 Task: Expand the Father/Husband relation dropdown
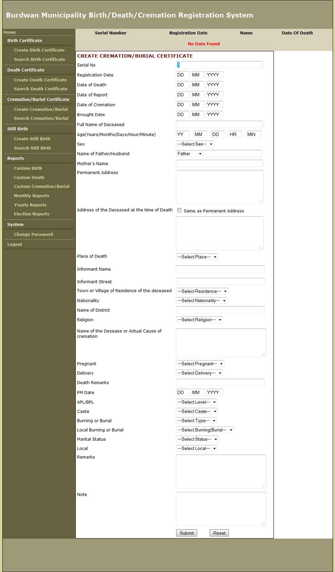coord(189,153)
